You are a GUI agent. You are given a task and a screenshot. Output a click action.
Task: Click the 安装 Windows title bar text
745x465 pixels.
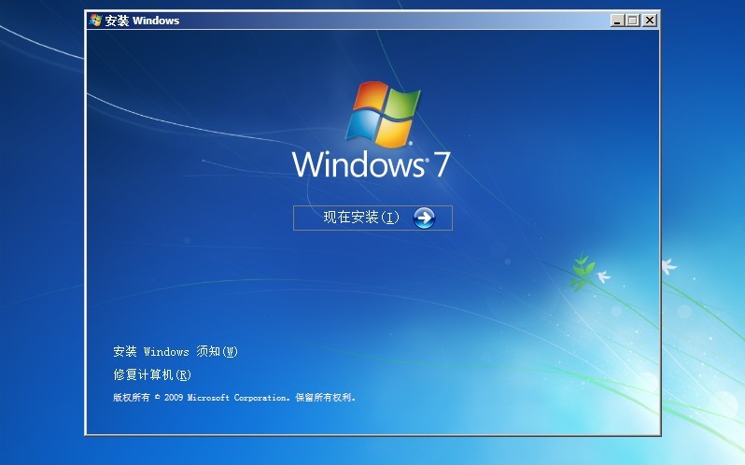142,21
